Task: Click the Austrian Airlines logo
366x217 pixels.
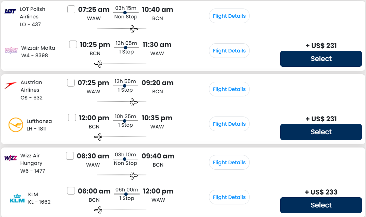Action: tap(10, 85)
